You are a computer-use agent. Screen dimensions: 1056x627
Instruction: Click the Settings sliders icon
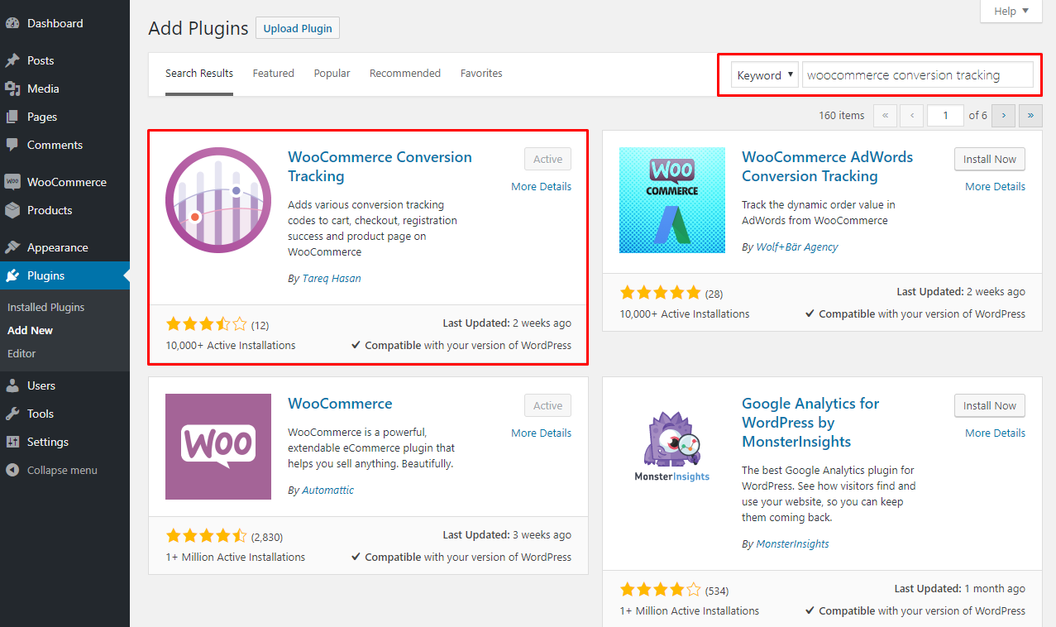pyautogui.click(x=12, y=442)
